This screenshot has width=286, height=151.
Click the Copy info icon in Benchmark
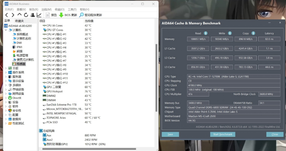pos(253,33)
